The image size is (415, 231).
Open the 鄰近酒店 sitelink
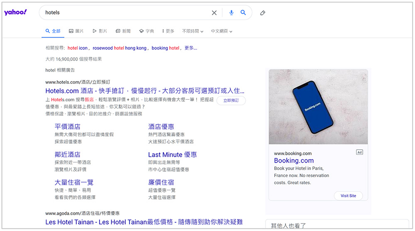tap(68, 155)
